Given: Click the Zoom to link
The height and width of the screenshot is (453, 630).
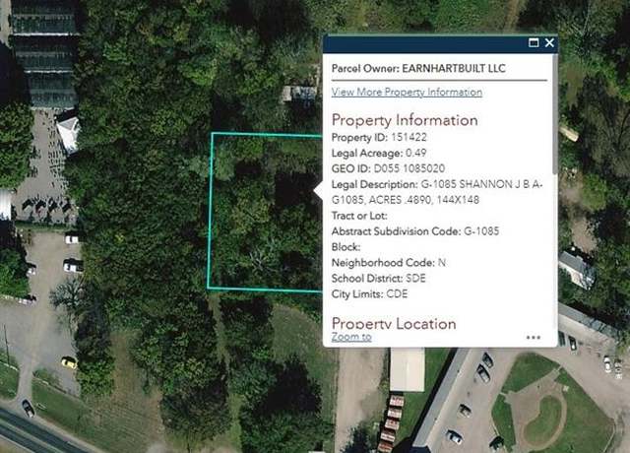Looking at the screenshot, I should pos(351,337).
